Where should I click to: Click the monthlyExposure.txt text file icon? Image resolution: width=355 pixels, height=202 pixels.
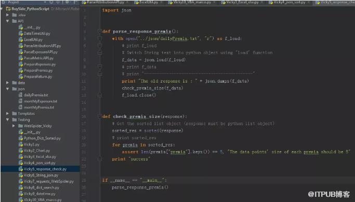[x=21, y=101]
